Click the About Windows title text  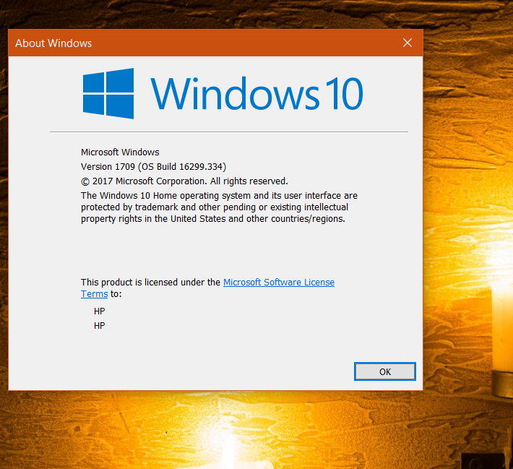coord(53,43)
